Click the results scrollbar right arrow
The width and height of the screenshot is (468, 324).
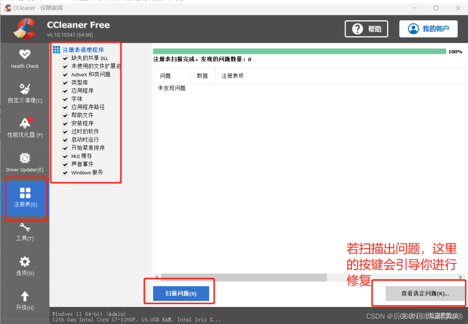click(460, 277)
